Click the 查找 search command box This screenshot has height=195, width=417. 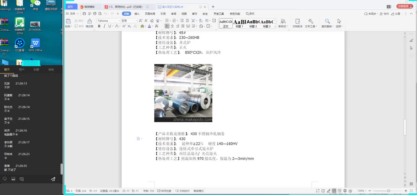click(250, 14)
